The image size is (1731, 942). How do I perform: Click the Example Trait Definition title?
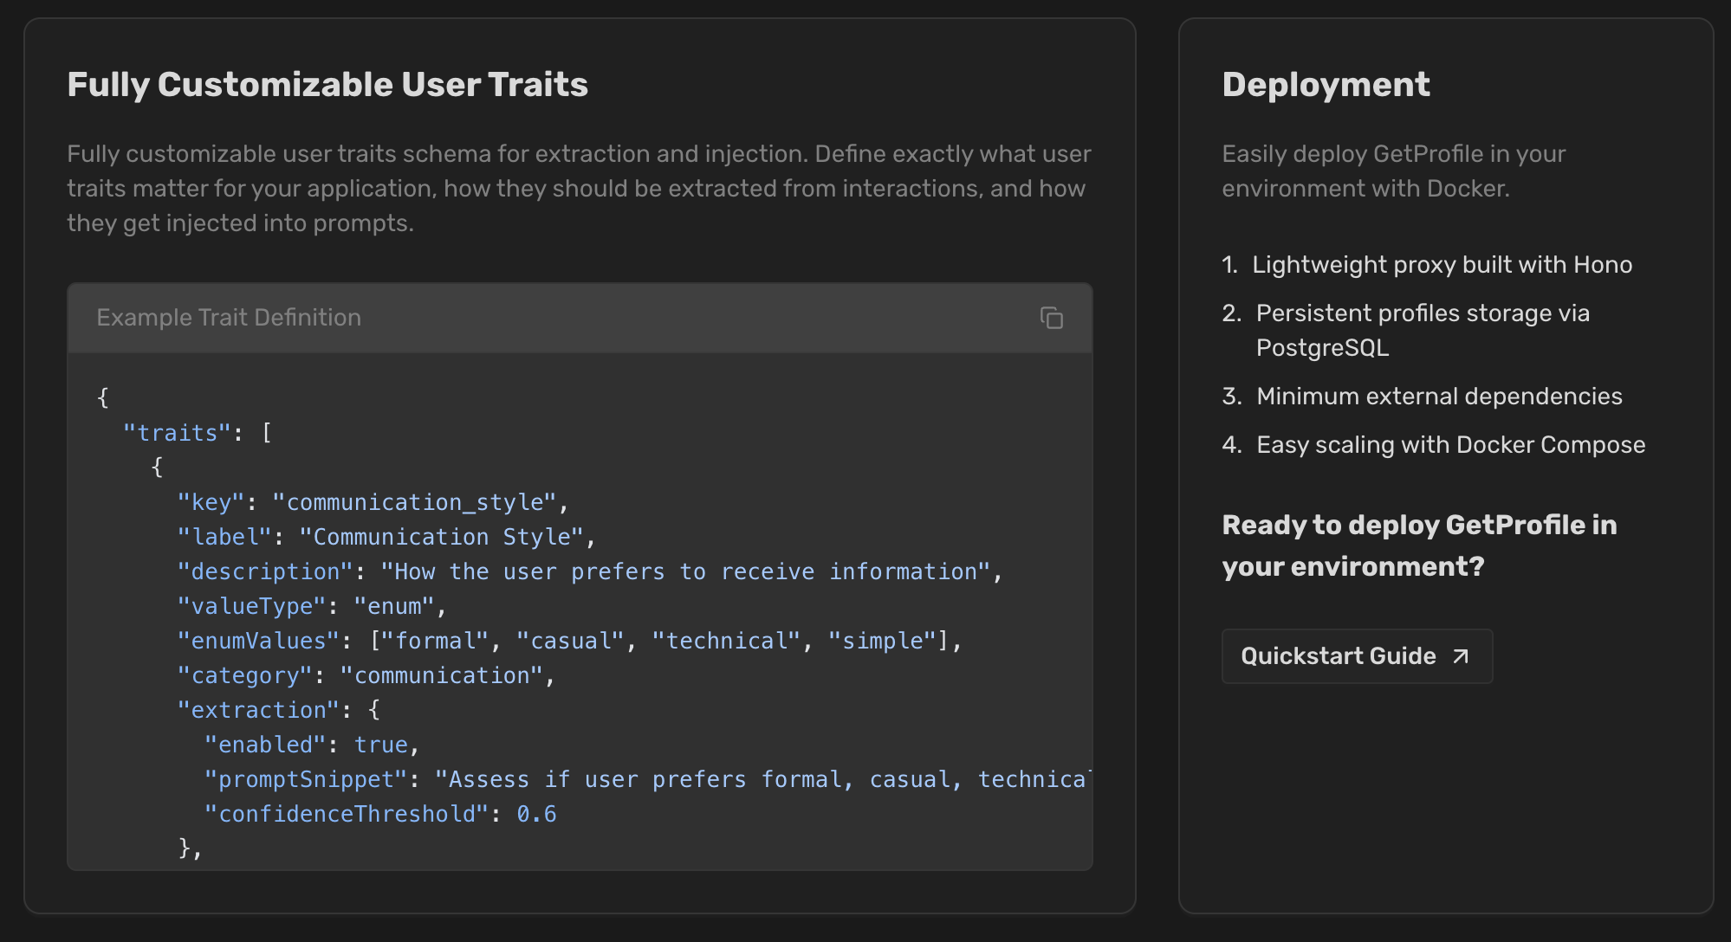coord(229,318)
